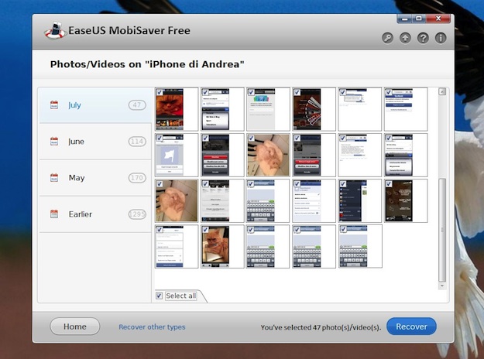Go back with Home button

click(x=74, y=327)
